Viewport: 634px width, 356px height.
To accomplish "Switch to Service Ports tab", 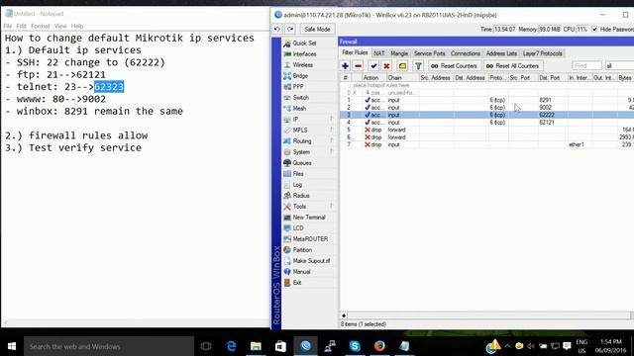I will 429,53.
